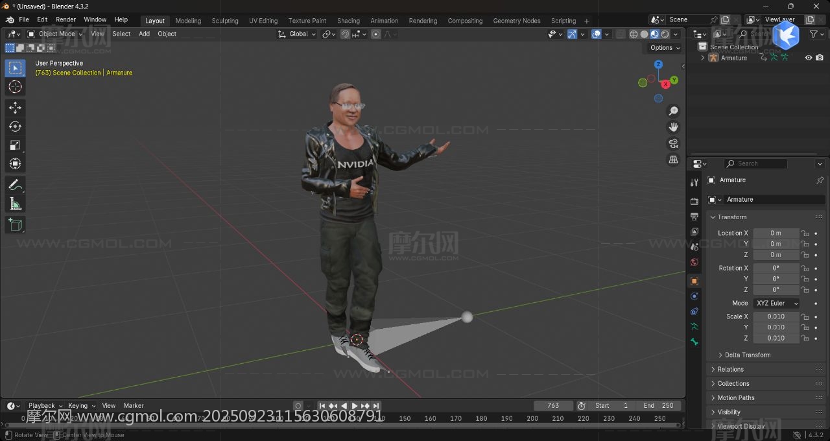This screenshot has width=830, height=441.
Task: Activate the Rotate tool
Action: coord(15,126)
